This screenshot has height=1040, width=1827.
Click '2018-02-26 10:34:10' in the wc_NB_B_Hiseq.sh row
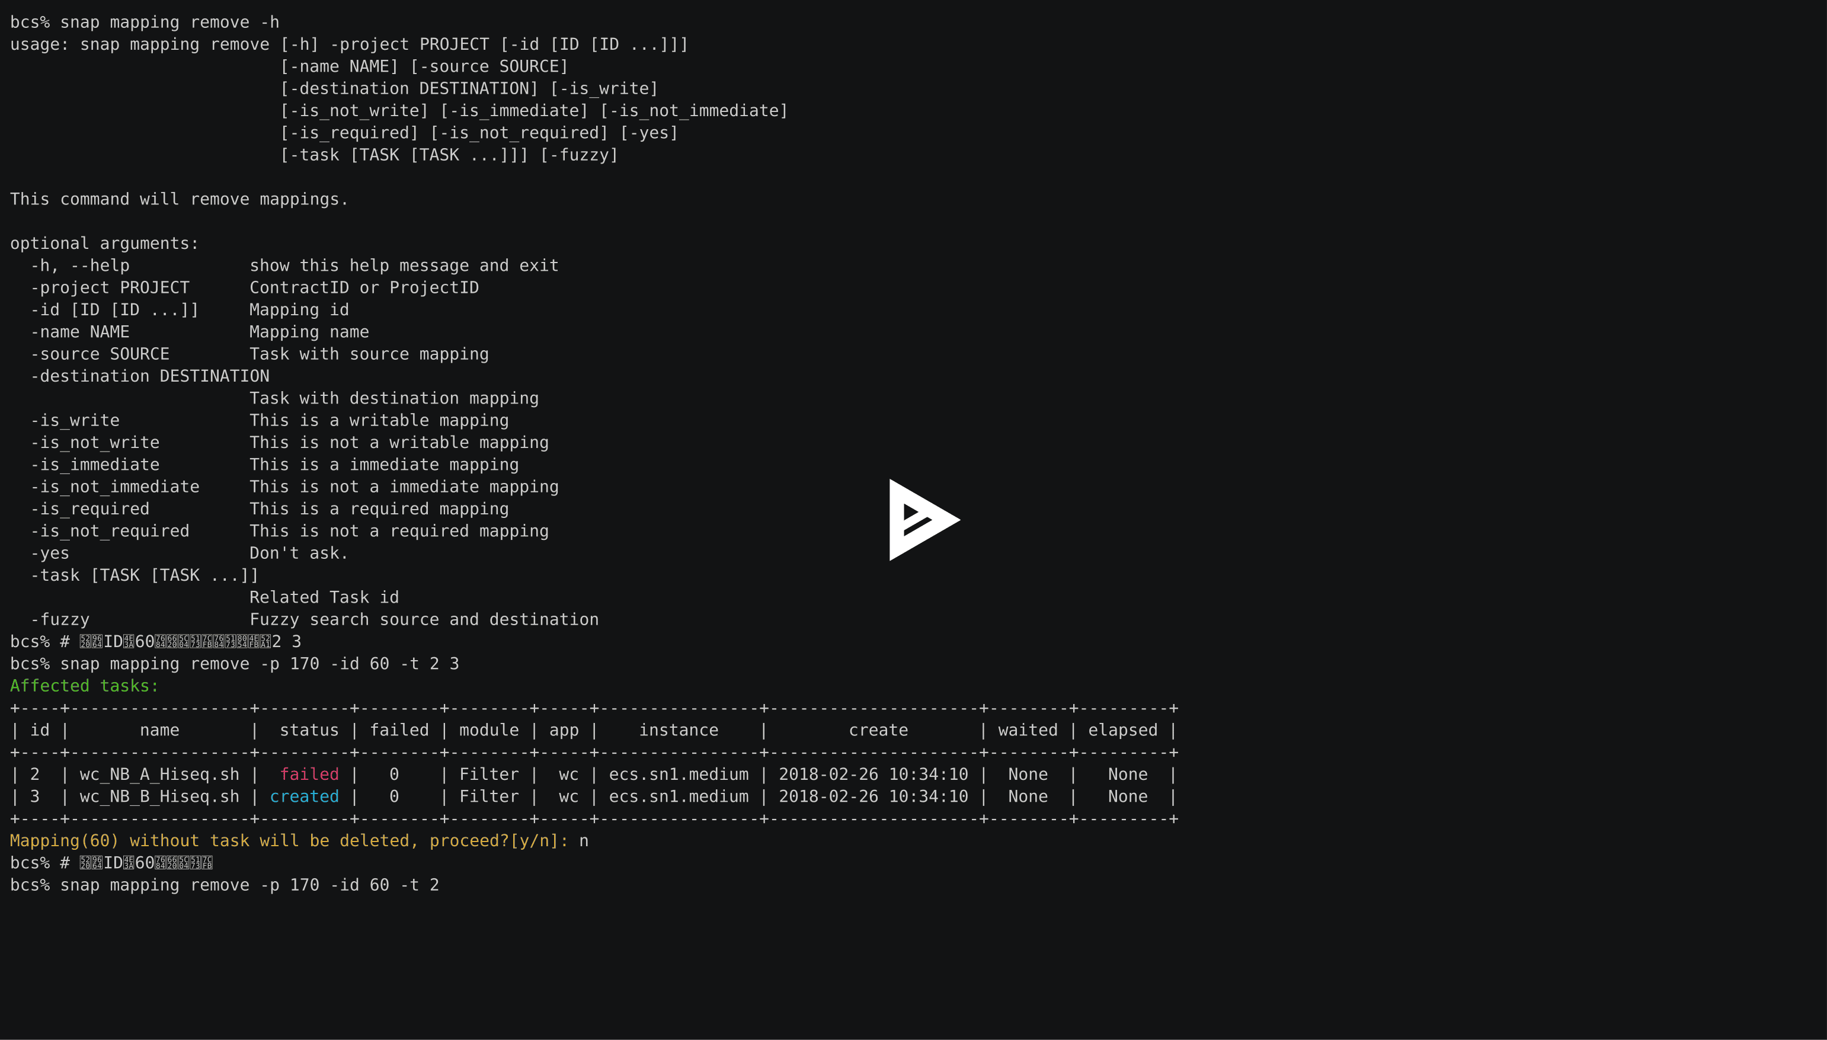click(x=873, y=796)
